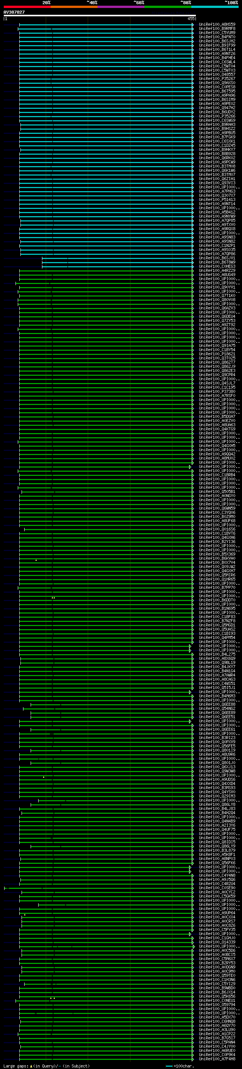Click hit label UniRef100_Q9IA75
The width and height of the screenshot is (242, 1069).
217,346
